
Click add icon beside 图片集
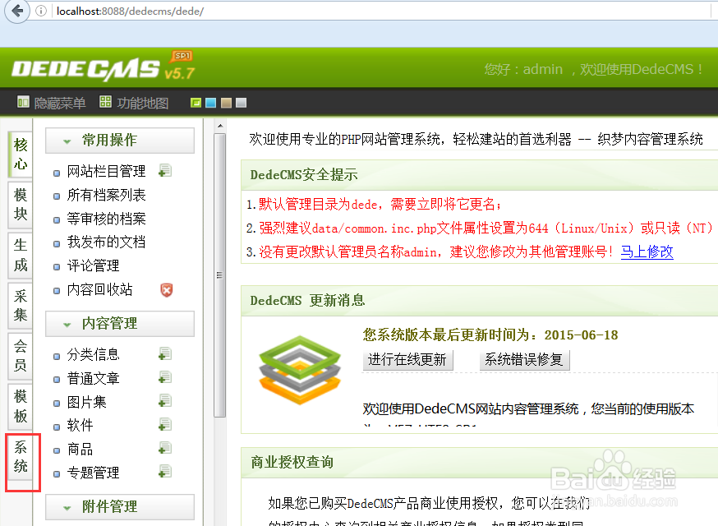click(x=165, y=401)
